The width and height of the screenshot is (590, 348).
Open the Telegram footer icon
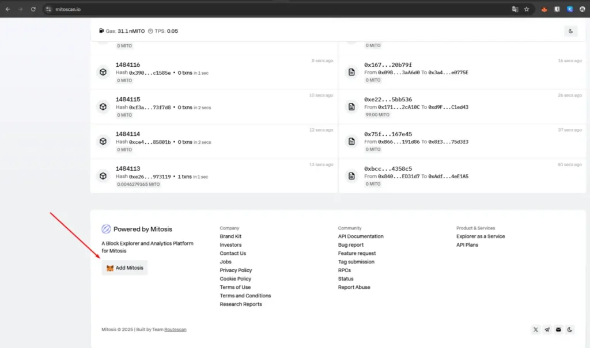click(x=547, y=330)
